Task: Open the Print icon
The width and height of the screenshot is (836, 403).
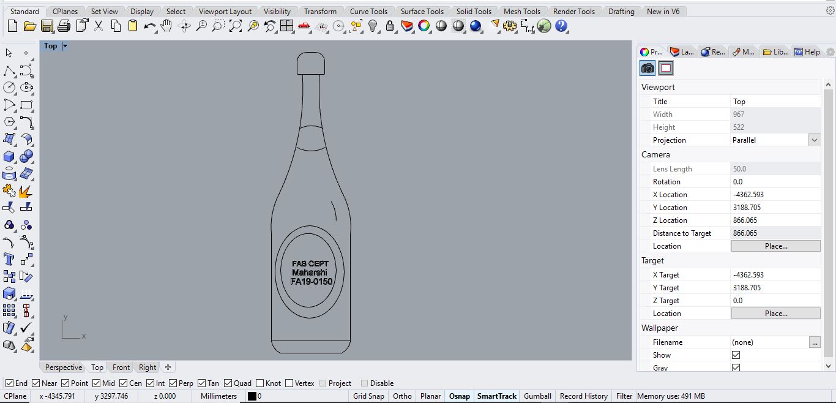Action: pos(64,26)
